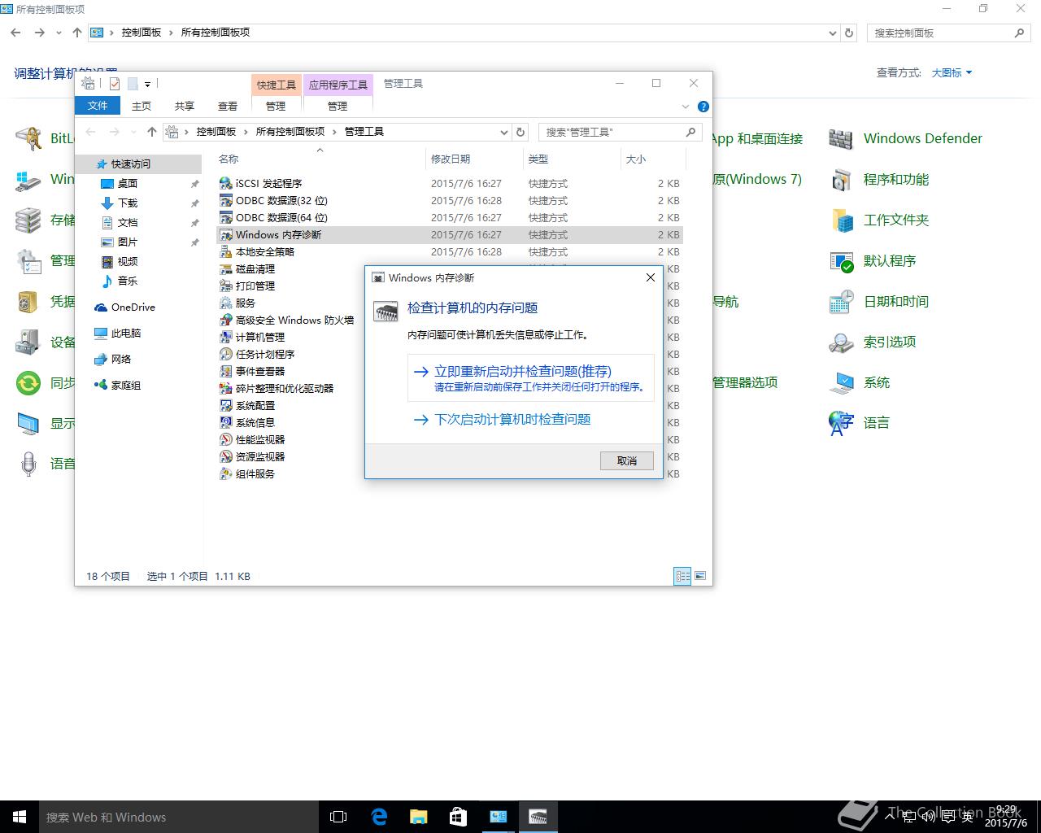Image resolution: width=1041 pixels, height=833 pixels.
Task: Open the Windows Start menu
Action: click(x=20, y=817)
